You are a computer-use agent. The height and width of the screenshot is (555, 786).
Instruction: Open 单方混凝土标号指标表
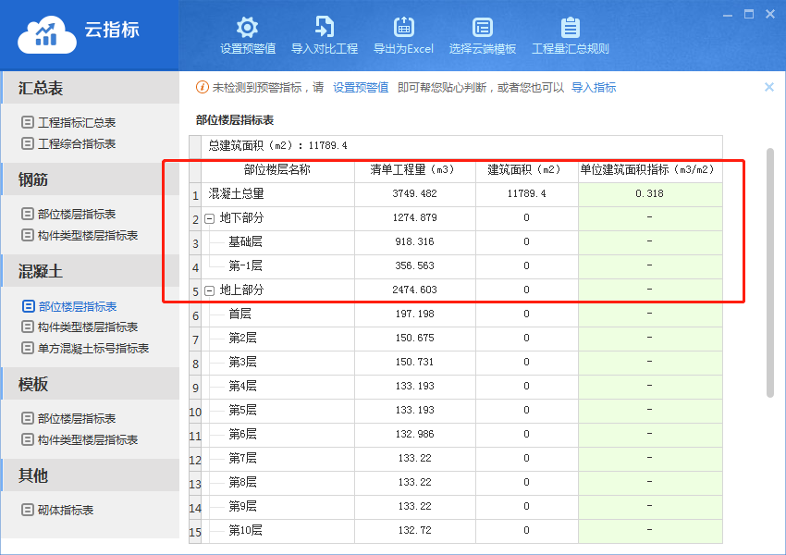93,349
